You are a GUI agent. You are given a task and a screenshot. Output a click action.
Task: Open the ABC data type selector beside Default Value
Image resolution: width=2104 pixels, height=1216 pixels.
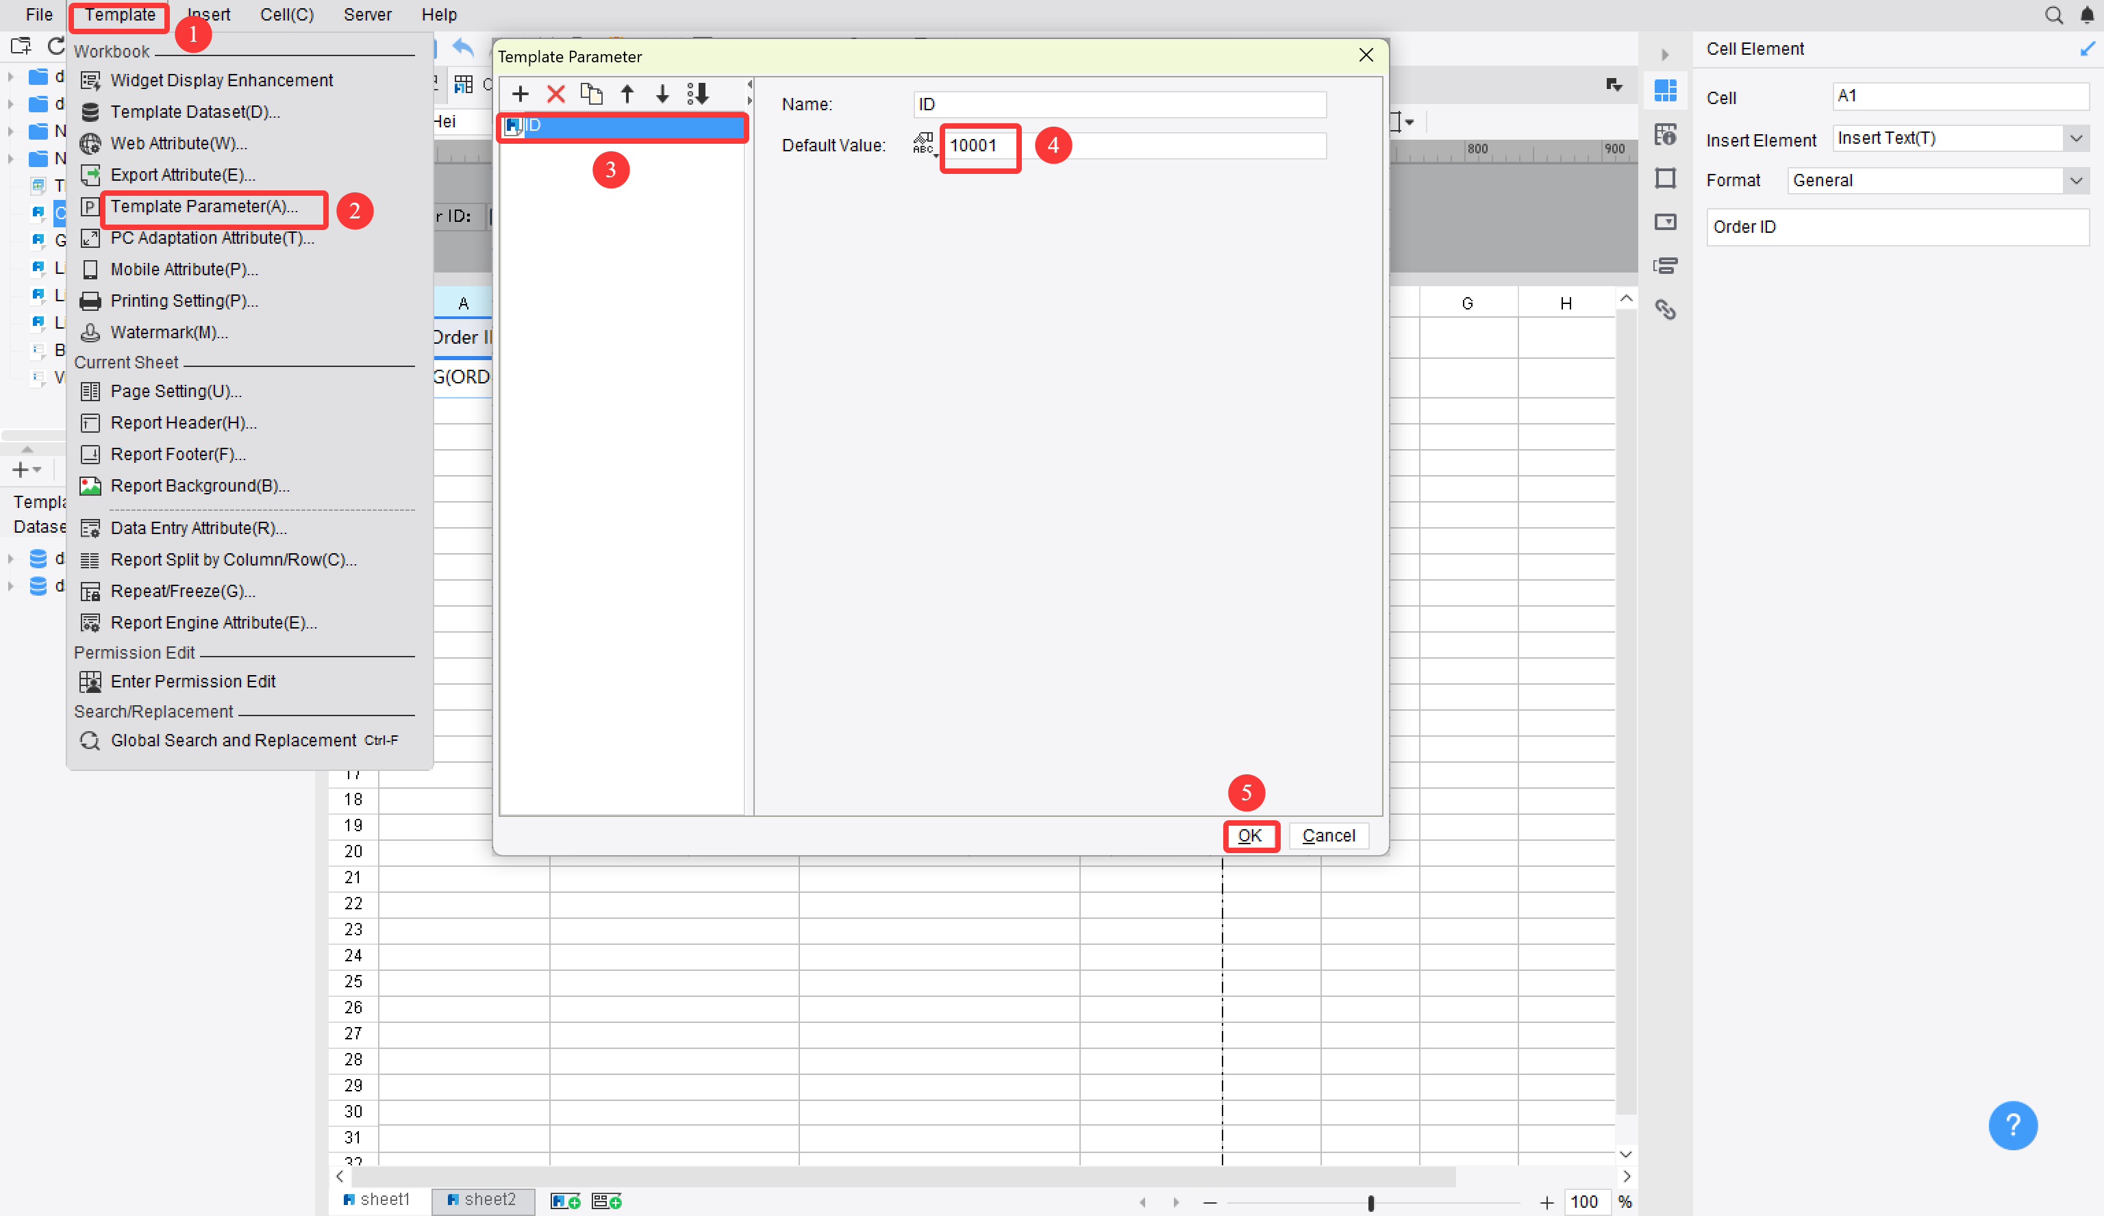pos(923,144)
